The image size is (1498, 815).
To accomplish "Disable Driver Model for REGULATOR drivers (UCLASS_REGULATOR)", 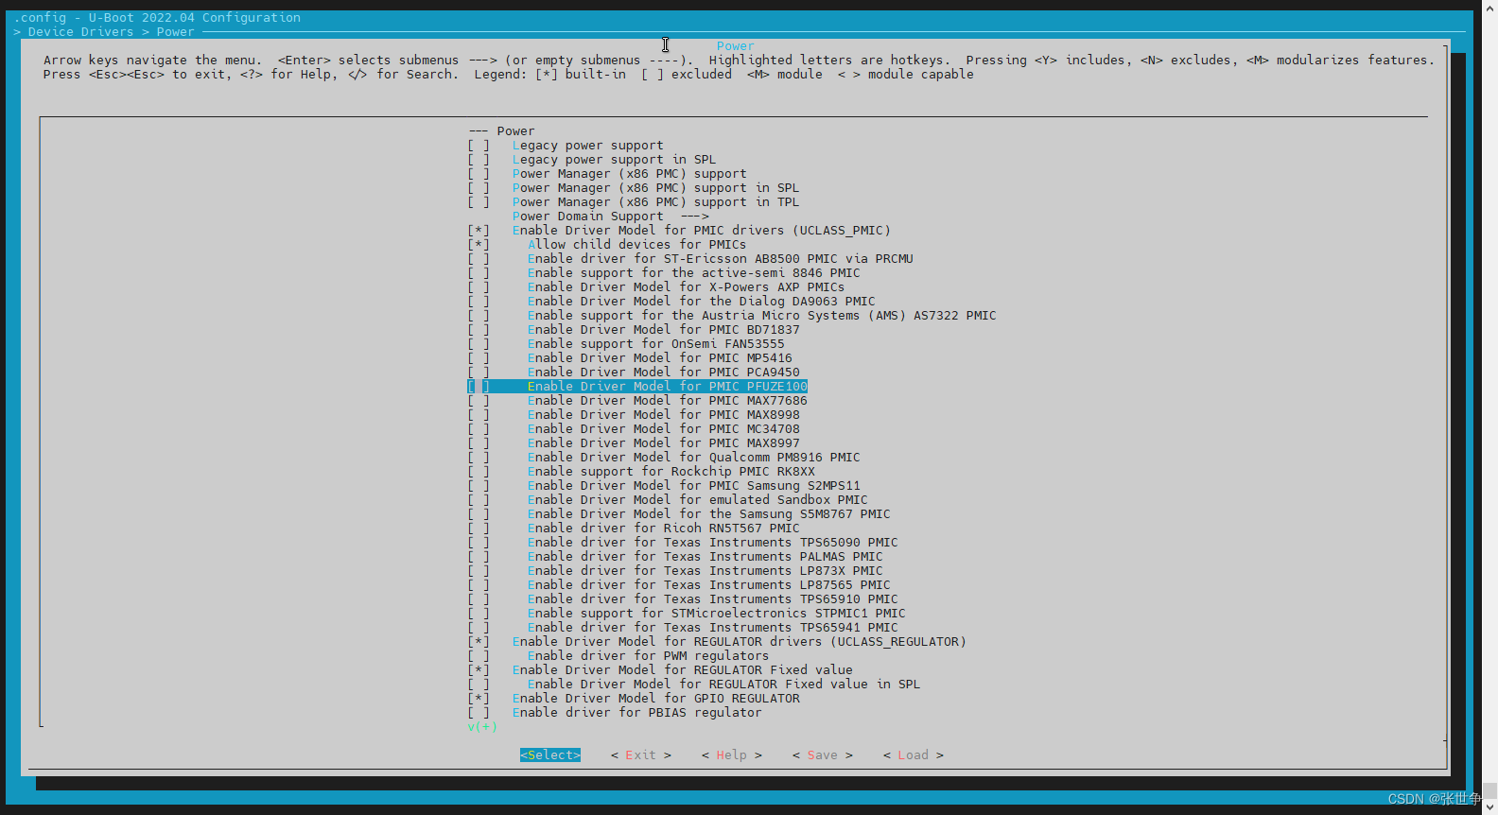I will [479, 642].
